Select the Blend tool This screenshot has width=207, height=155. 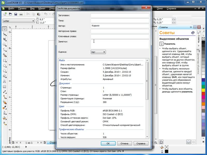pyautogui.click(x=4, y=102)
